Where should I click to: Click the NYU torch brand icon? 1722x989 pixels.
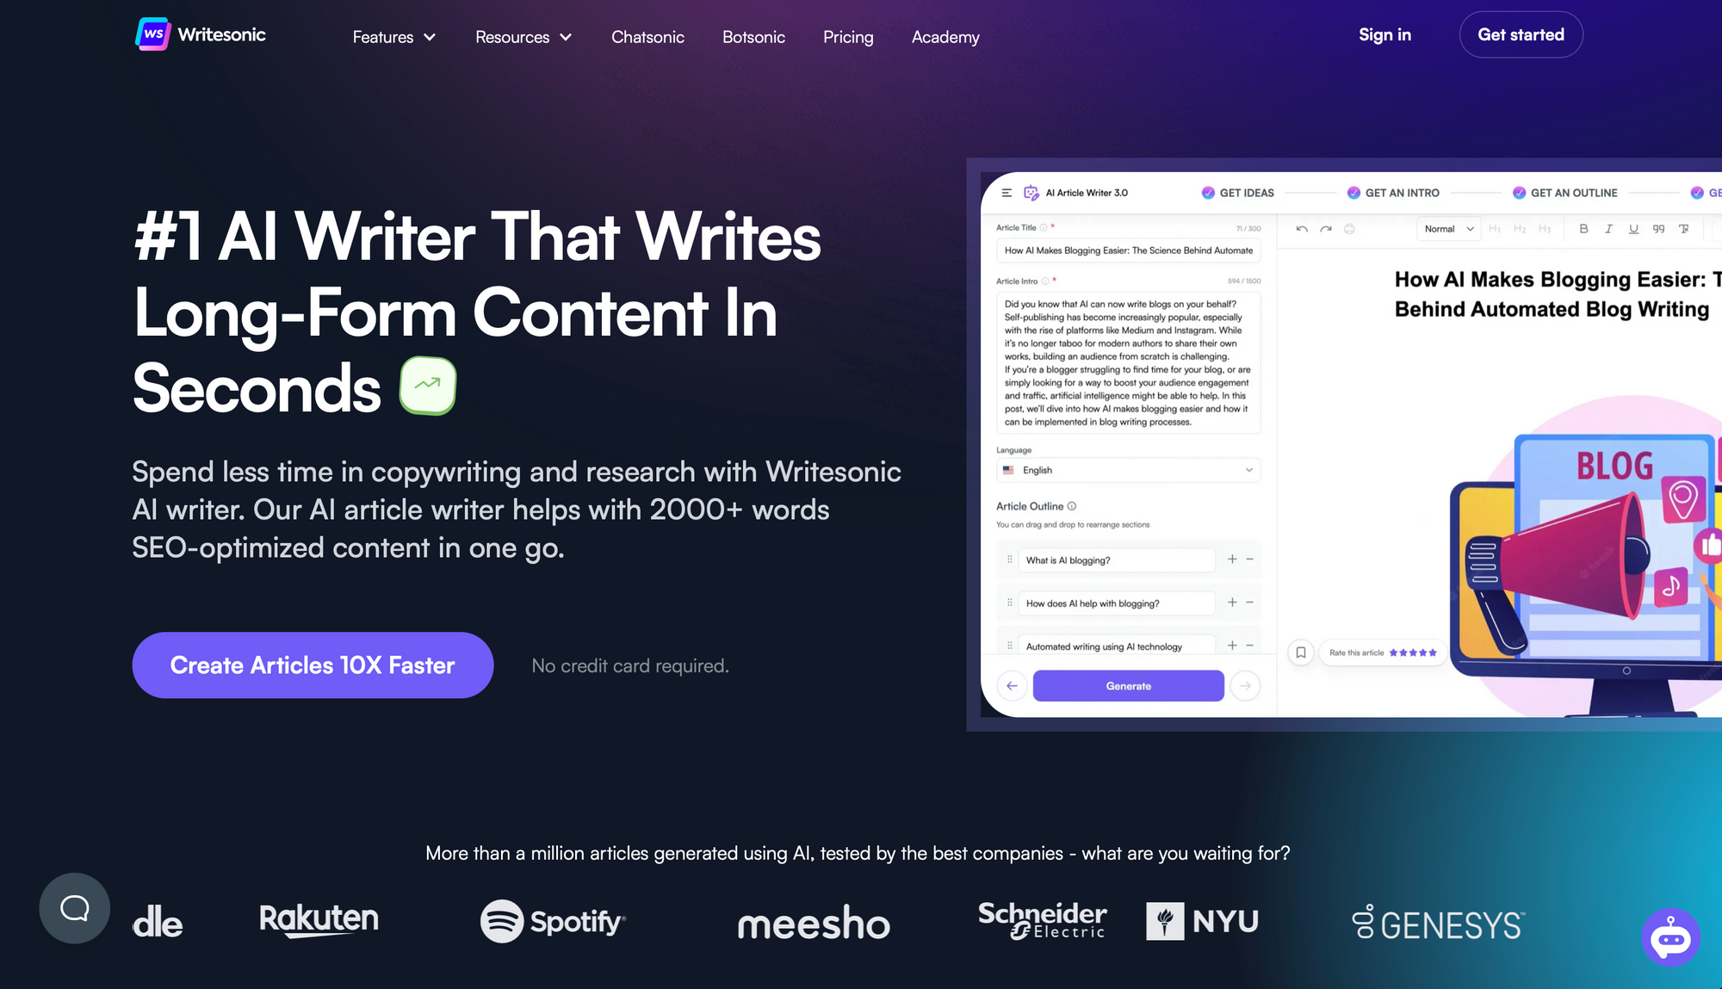pyautogui.click(x=1162, y=922)
